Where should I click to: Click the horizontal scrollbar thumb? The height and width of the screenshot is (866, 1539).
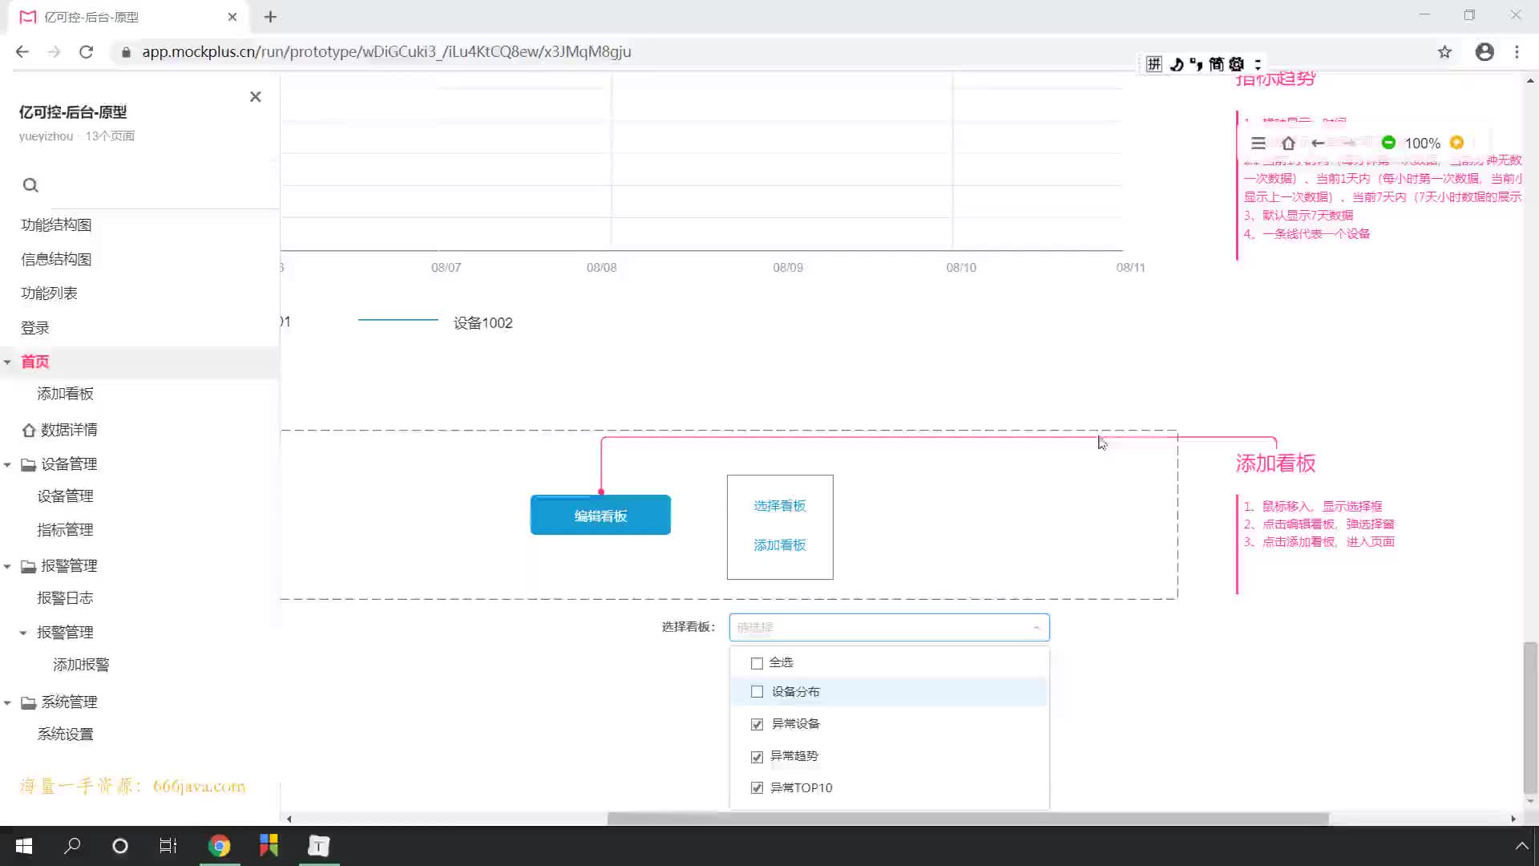coord(967,819)
